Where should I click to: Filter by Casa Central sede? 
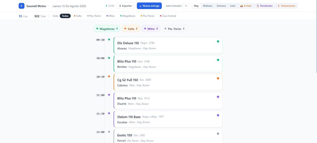pyautogui.click(x=168, y=16)
